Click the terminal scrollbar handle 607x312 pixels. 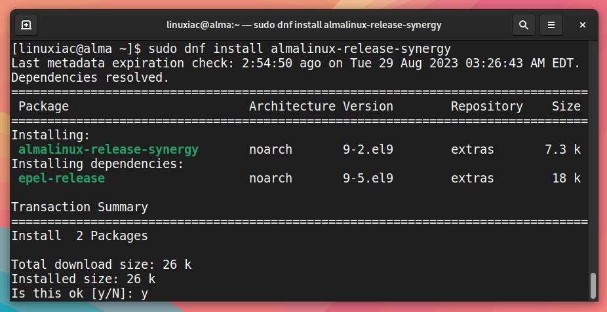point(593,285)
